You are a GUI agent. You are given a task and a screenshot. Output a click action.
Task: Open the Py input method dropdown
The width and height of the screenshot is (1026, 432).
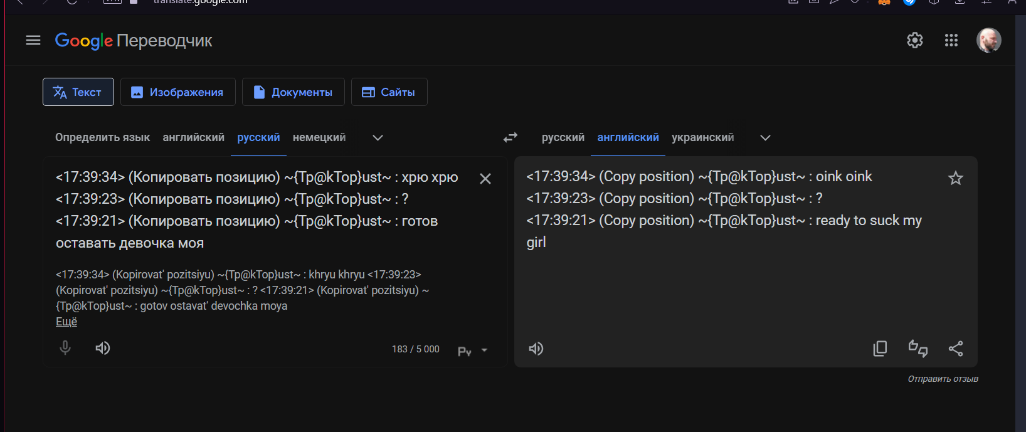(484, 350)
